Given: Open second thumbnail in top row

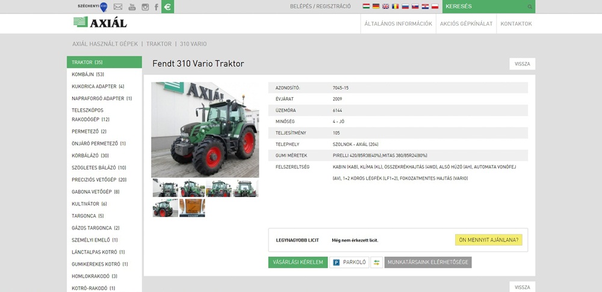Looking at the screenshot, I should tap(192, 188).
